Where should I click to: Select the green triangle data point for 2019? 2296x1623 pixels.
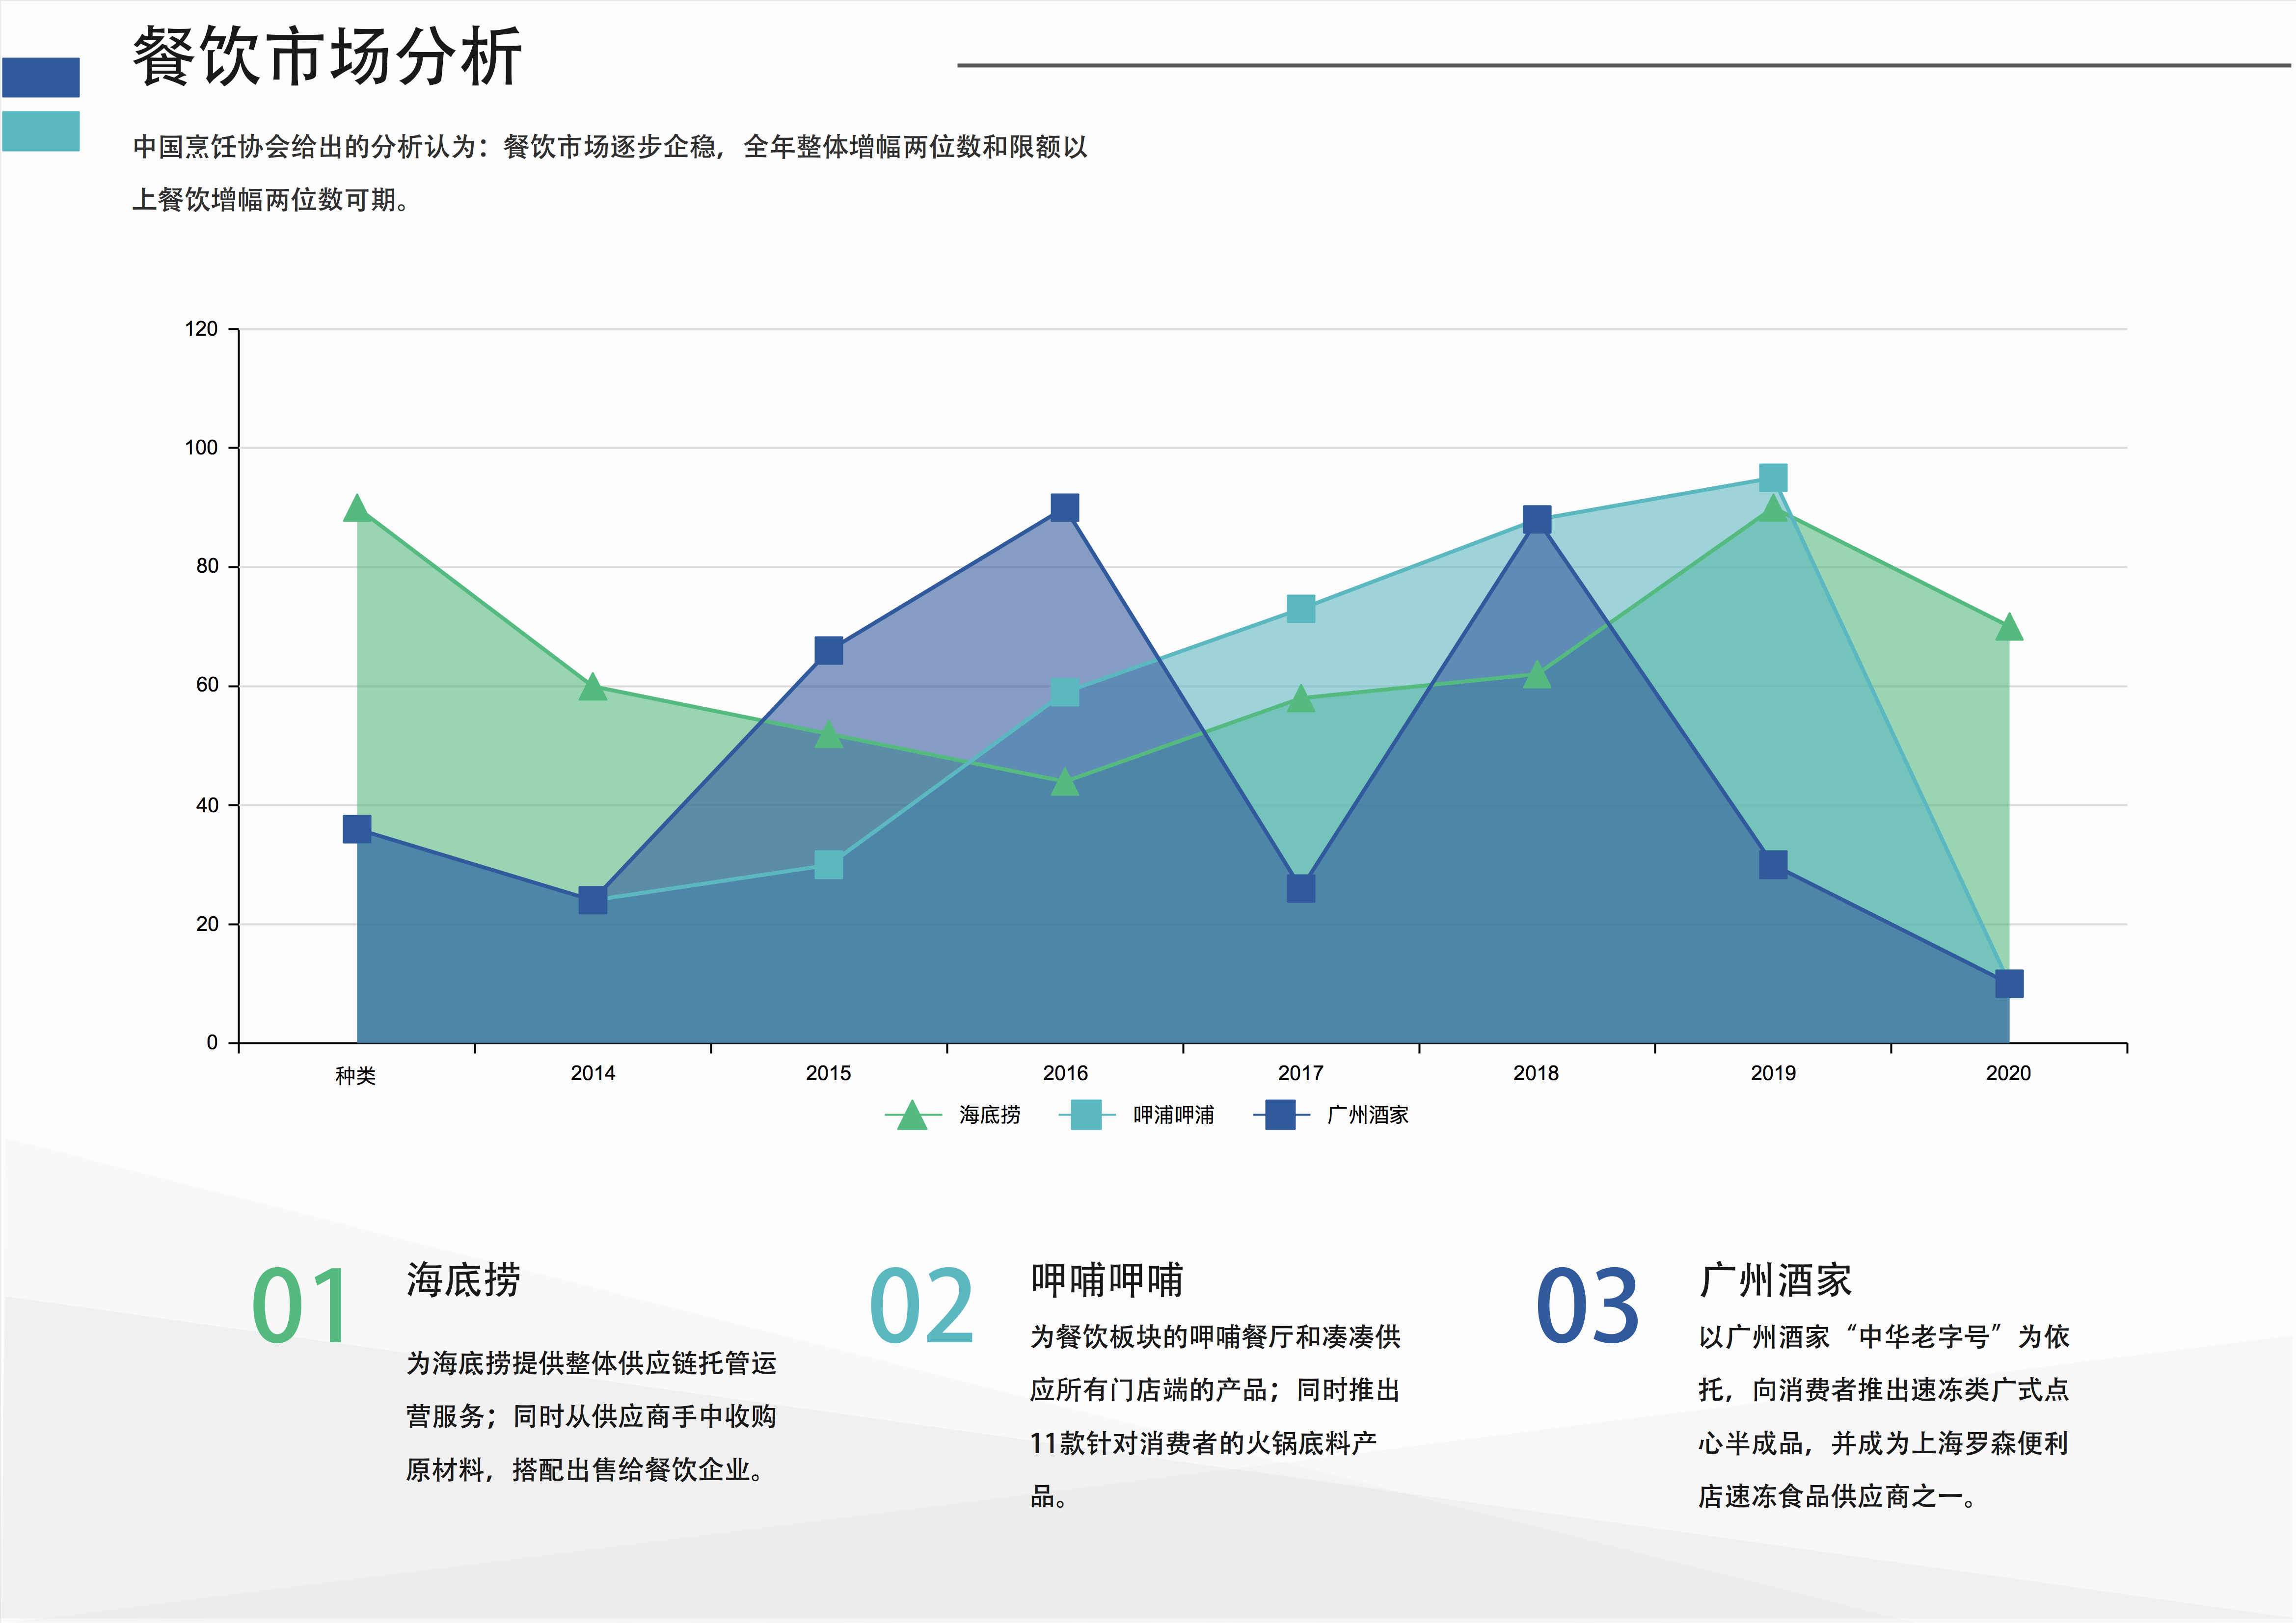pyautogui.click(x=1773, y=509)
